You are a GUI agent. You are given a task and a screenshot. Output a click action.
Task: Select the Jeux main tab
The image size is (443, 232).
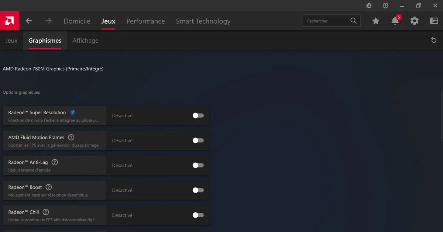click(x=108, y=21)
